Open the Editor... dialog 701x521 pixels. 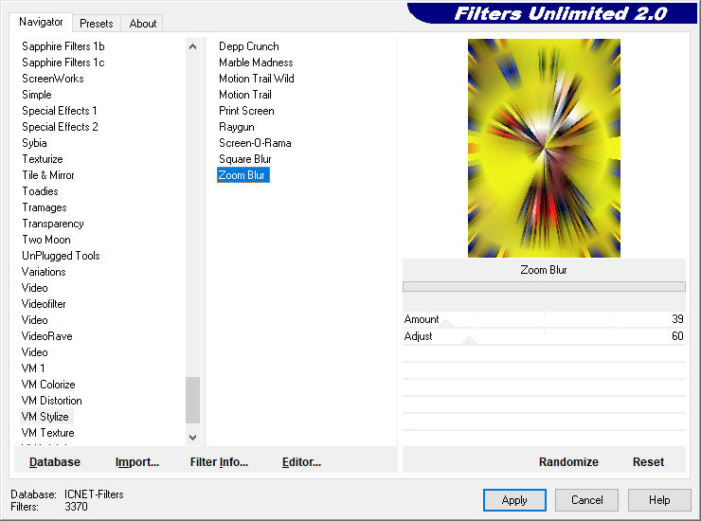pyautogui.click(x=301, y=462)
